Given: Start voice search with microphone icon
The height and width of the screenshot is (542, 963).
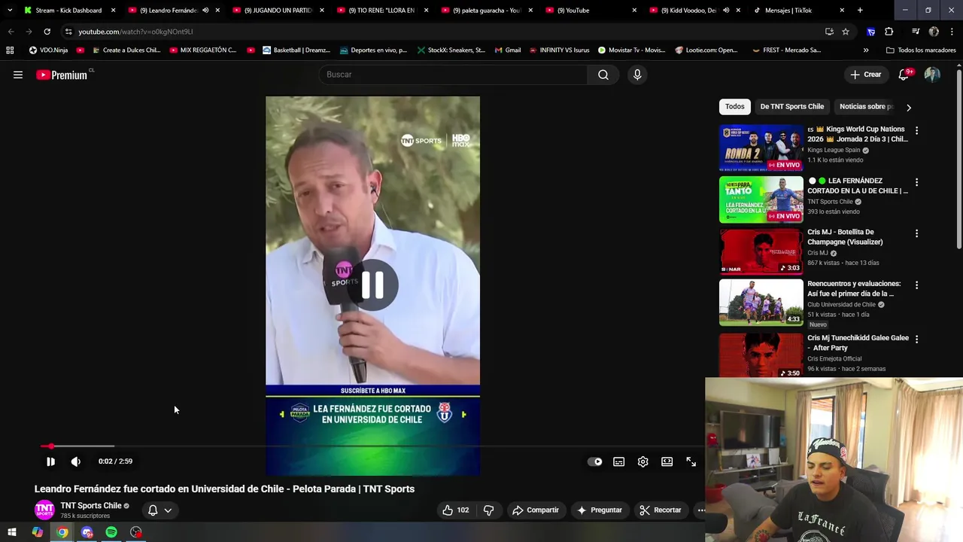Looking at the screenshot, I should (x=637, y=75).
